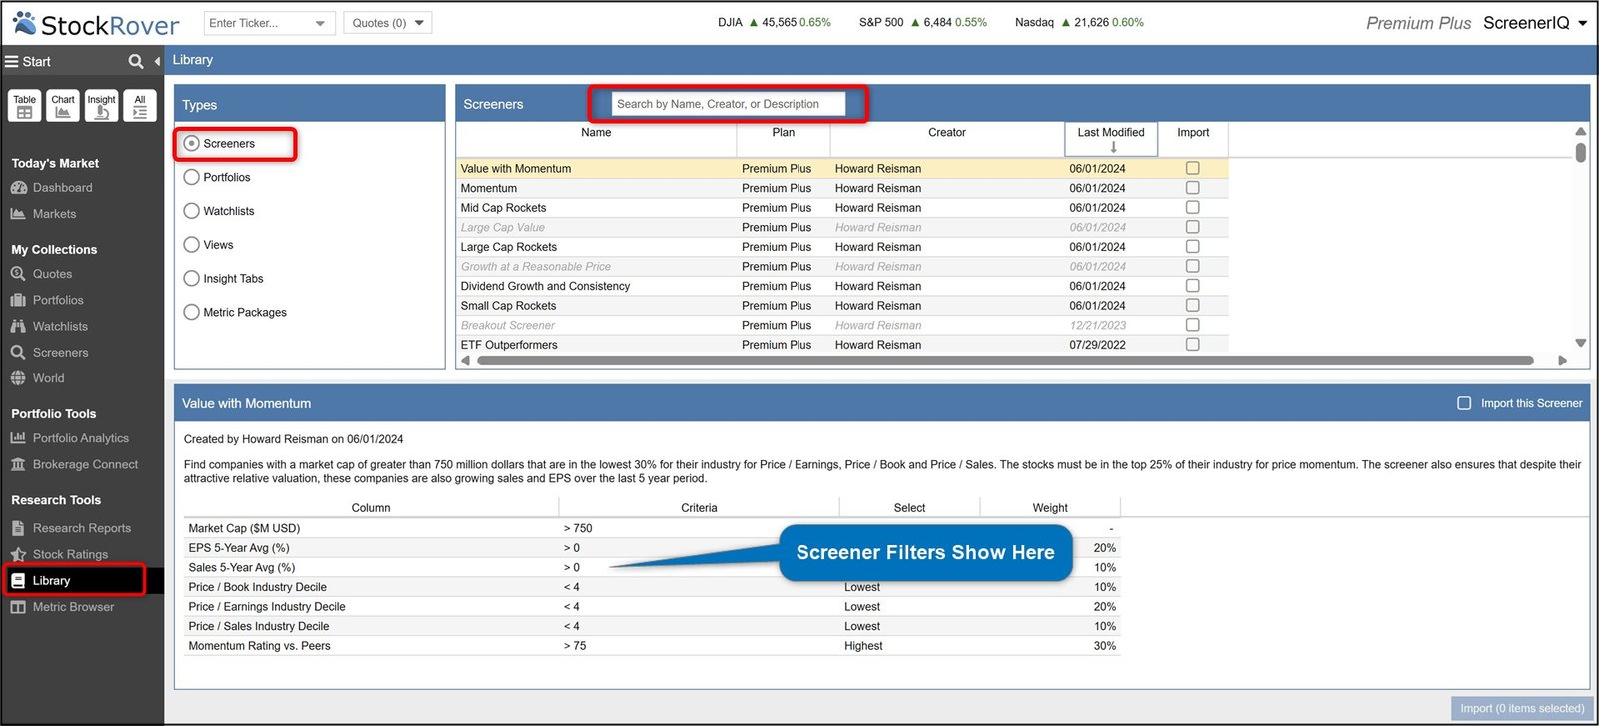Select the Insight panel icon
This screenshot has width=1599, height=726.
[x=101, y=105]
